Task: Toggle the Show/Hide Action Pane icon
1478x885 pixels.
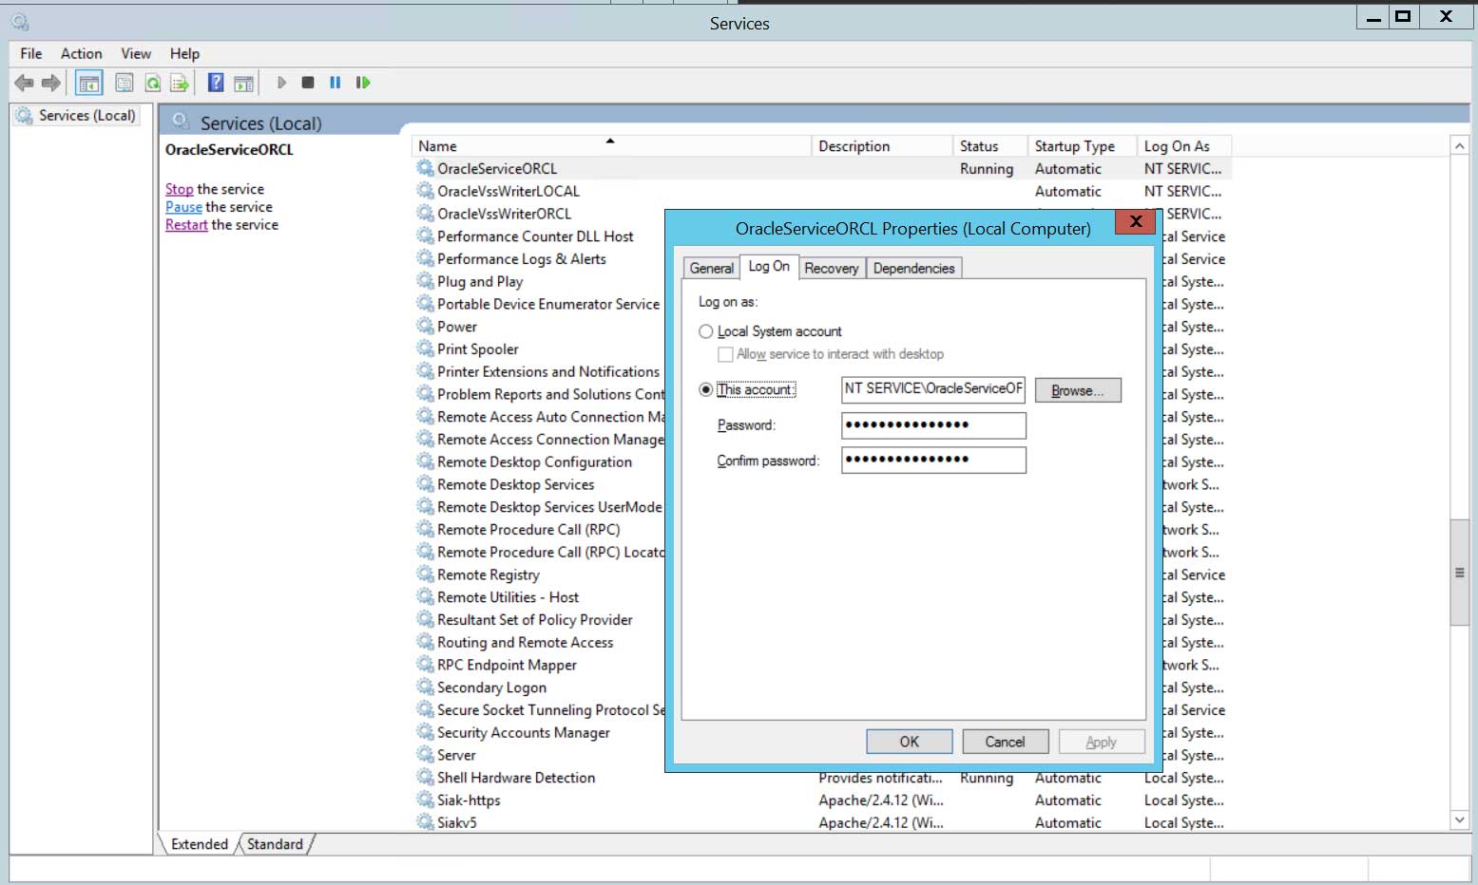Action: (244, 84)
